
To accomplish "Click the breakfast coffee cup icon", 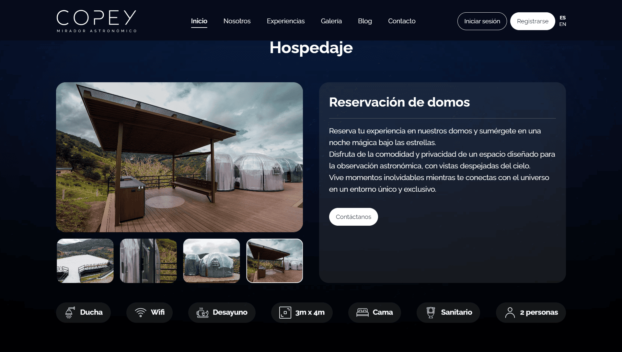I will [x=202, y=312].
